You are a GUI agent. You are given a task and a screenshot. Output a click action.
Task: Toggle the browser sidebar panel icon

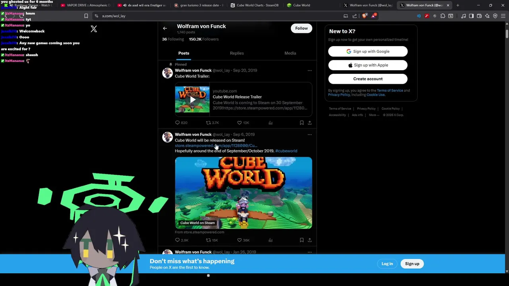click(x=471, y=16)
